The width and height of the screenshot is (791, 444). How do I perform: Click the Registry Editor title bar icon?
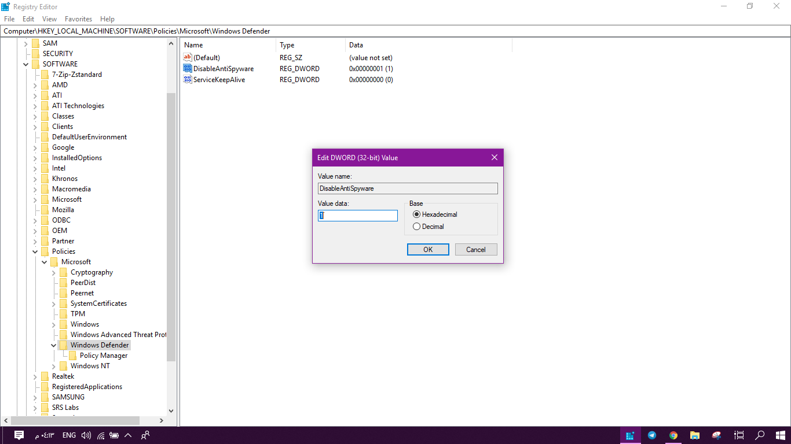tap(6, 6)
